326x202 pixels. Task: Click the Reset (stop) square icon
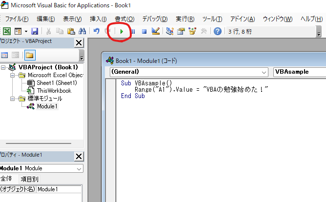[x=144, y=32]
